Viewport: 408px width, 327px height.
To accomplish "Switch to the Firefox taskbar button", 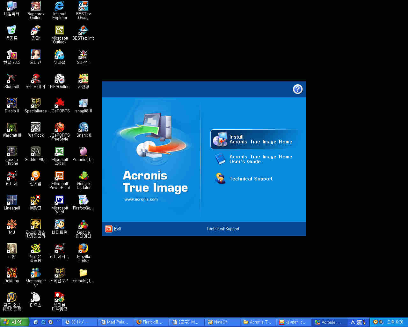I will (150, 322).
